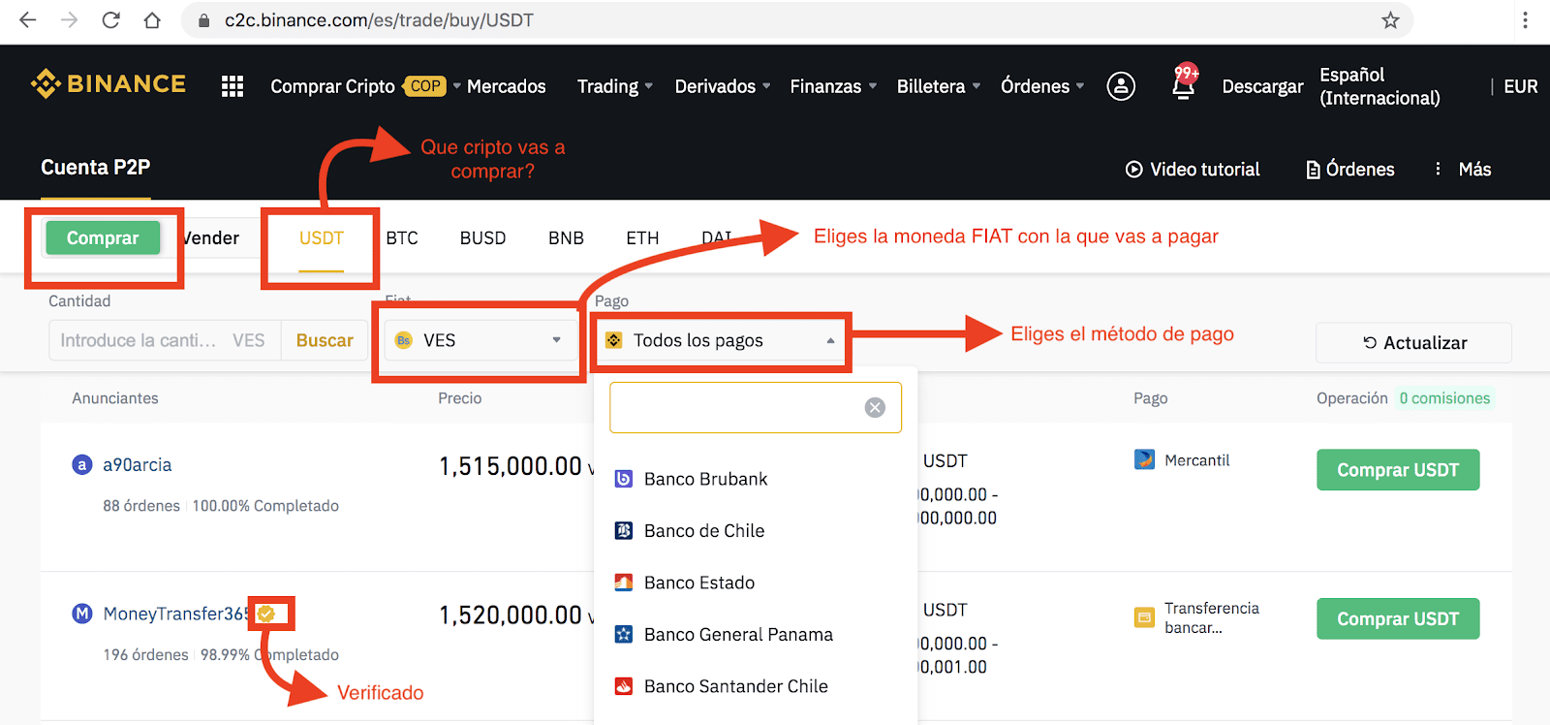Select Banco General Panama payment option
Image resolution: width=1550 pixels, height=725 pixels.
756,635
